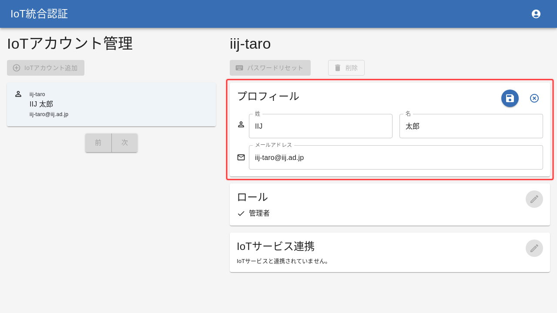Click the 管理者 role checkmark

click(x=241, y=213)
